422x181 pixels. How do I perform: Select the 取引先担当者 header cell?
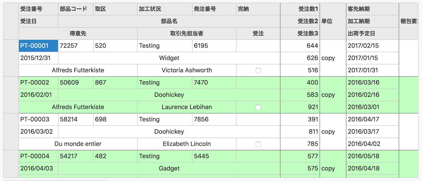[x=187, y=33]
